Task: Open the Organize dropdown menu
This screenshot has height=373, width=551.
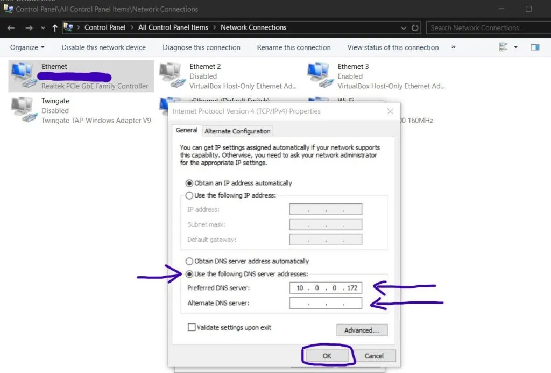Action: tap(26, 47)
